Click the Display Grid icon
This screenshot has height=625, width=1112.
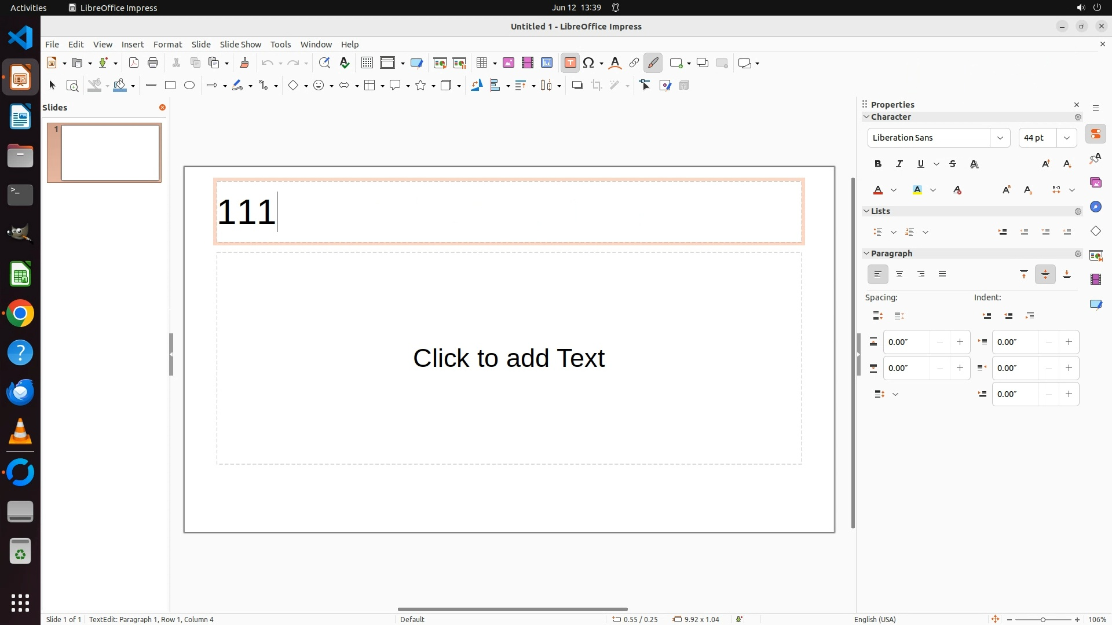tap(367, 63)
